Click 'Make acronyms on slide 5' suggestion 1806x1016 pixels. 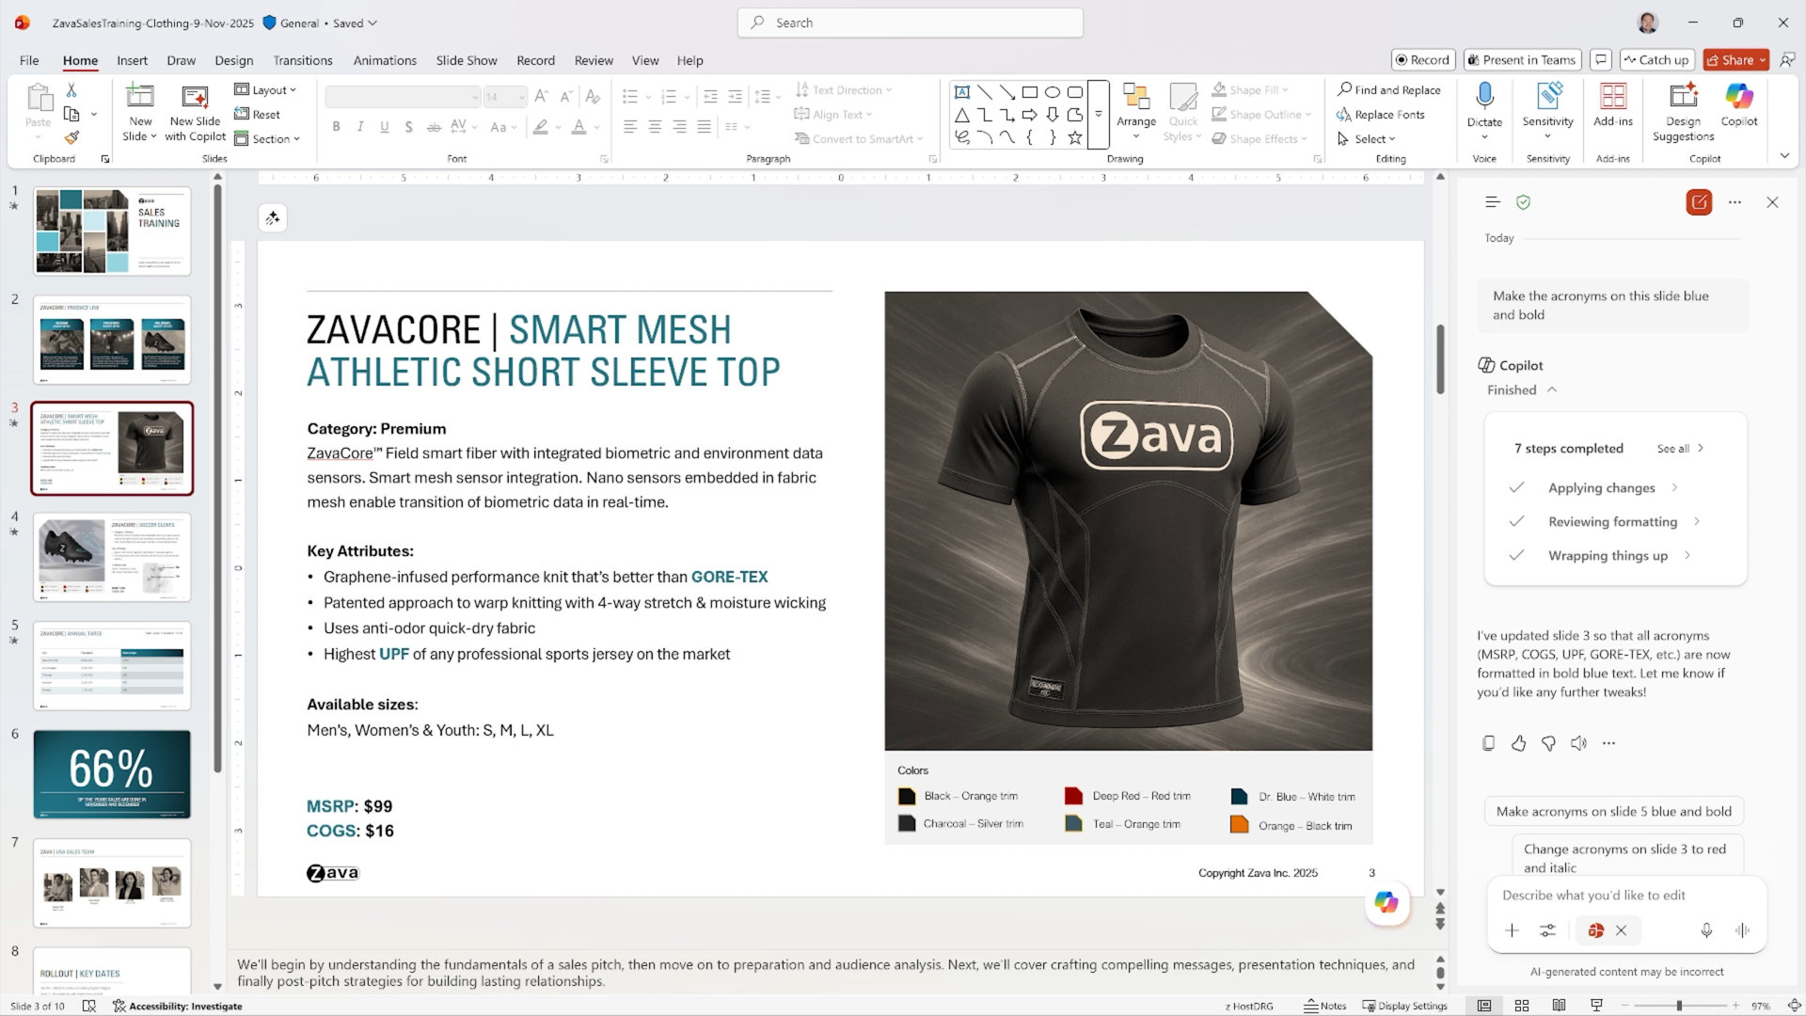(x=1613, y=811)
